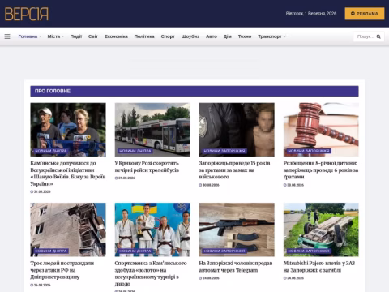Open headline about Кривому Розі тролейбусів
389x292 pixels.
tap(147, 166)
